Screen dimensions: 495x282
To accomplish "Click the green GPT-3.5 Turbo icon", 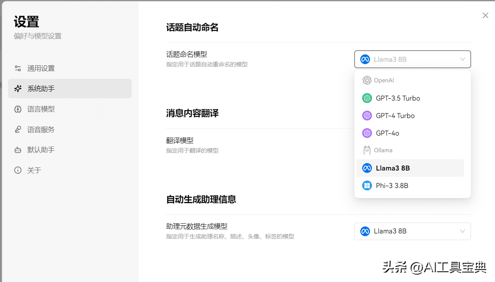I will [x=367, y=98].
